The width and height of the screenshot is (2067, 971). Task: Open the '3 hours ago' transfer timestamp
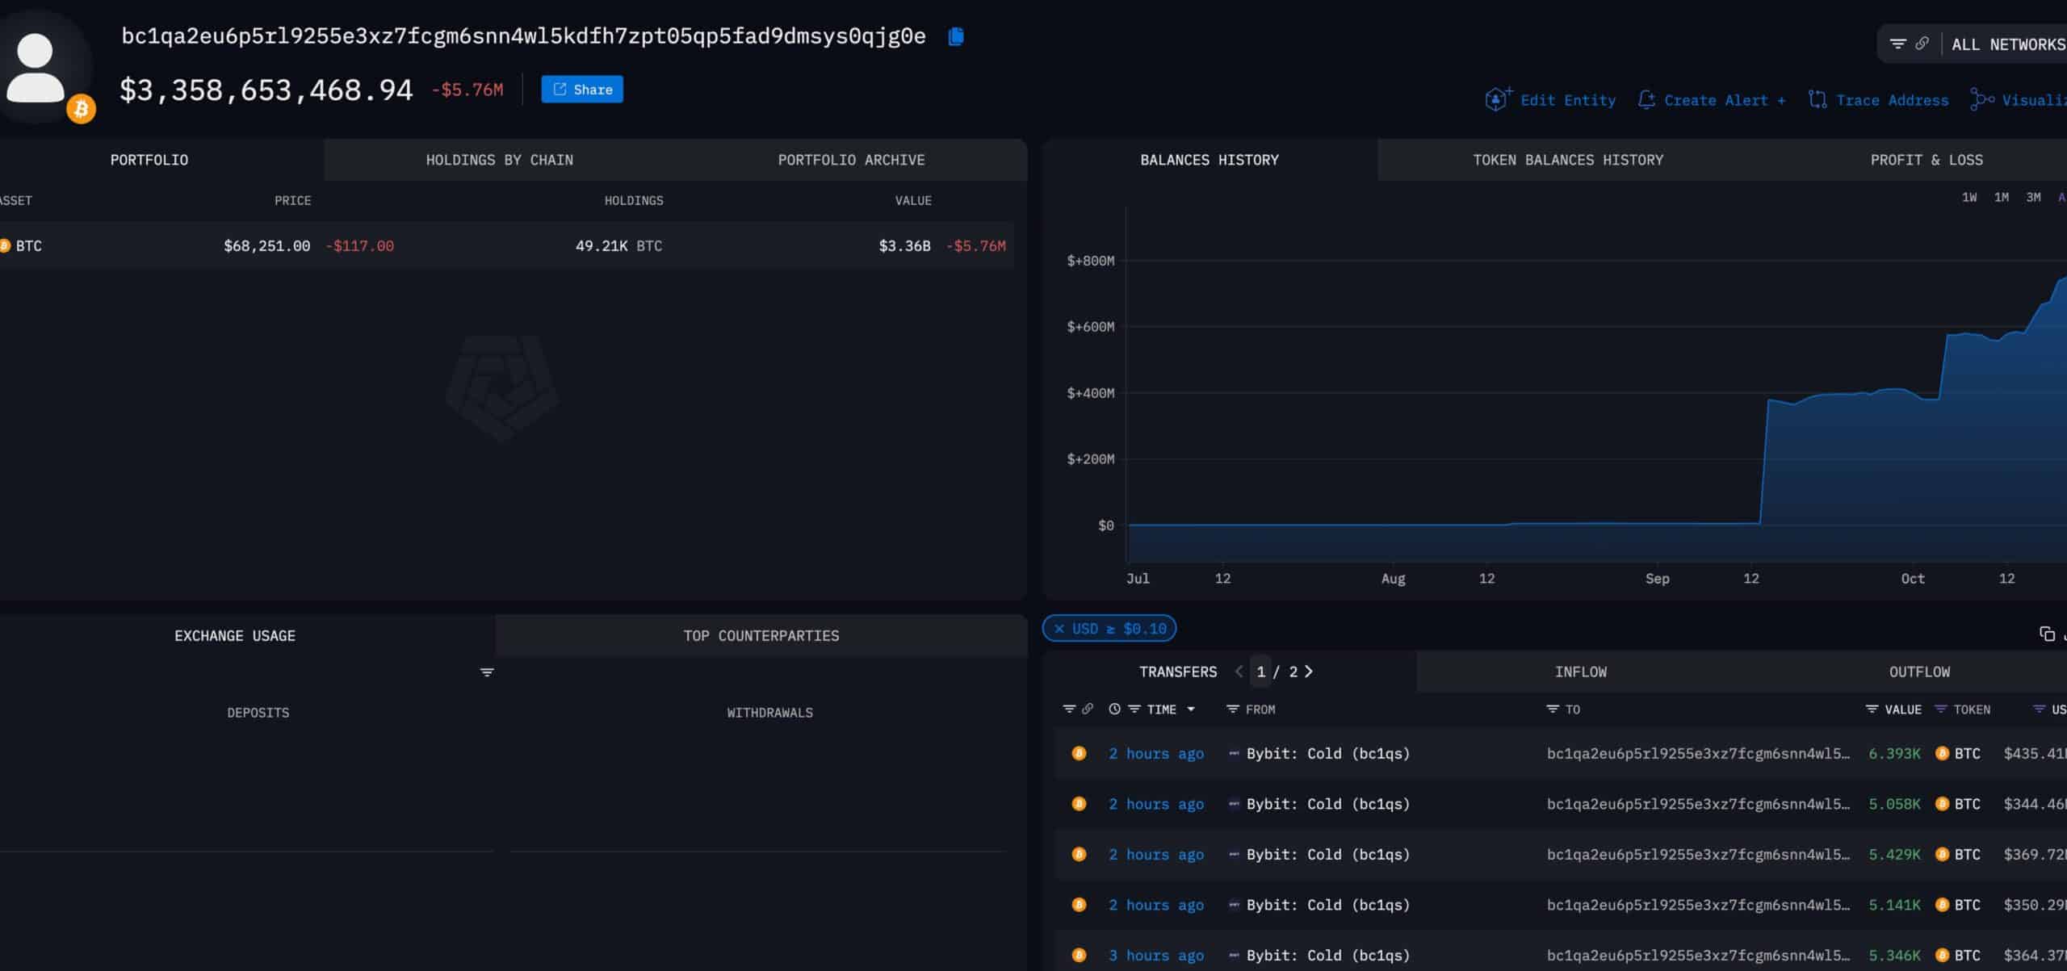(1155, 955)
